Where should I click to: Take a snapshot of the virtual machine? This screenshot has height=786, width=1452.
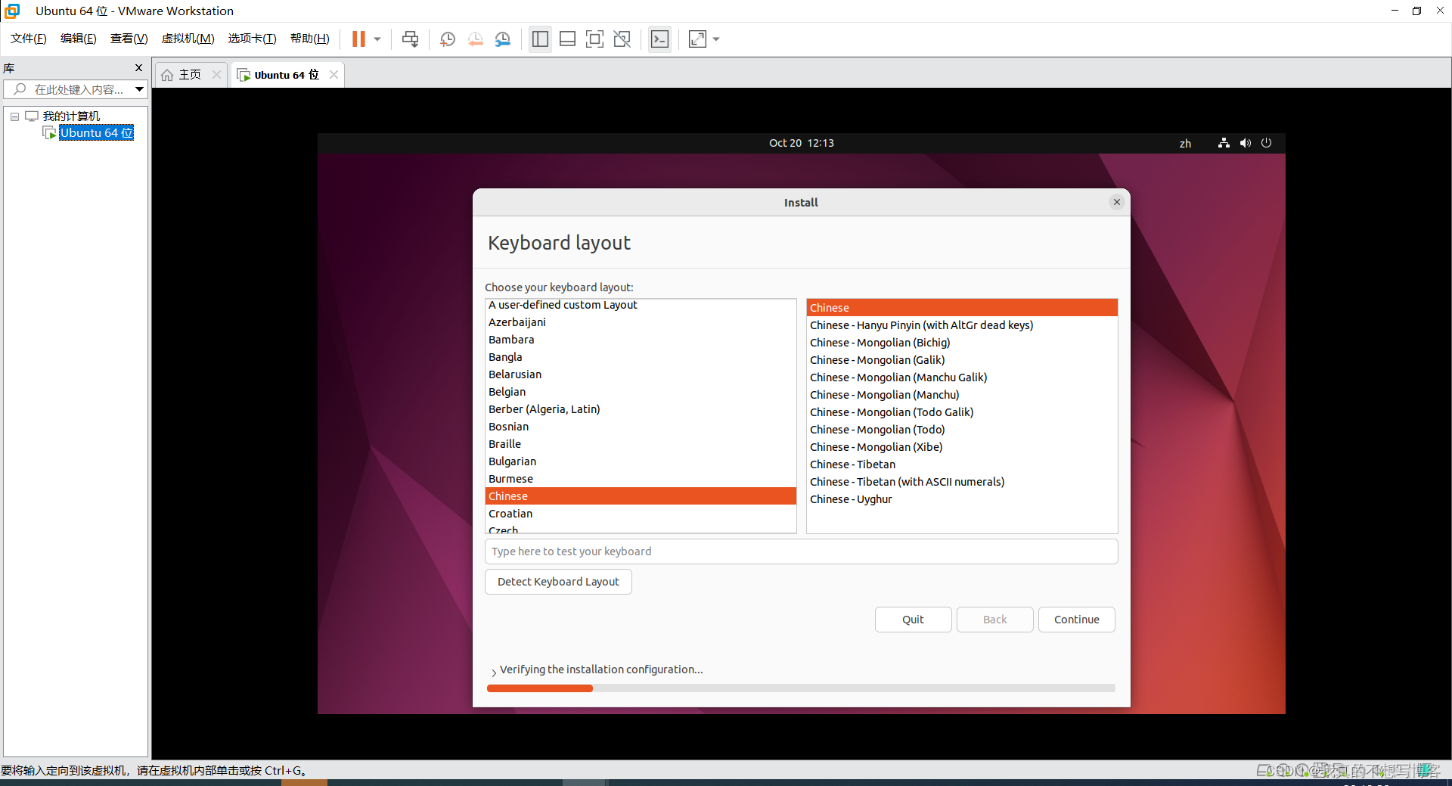point(448,39)
